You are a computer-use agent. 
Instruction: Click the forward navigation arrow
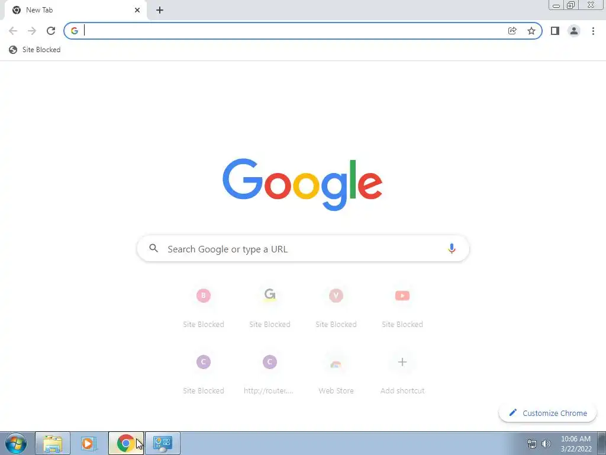click(32, 31)
